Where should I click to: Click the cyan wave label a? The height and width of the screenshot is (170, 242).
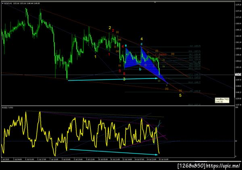126,46
